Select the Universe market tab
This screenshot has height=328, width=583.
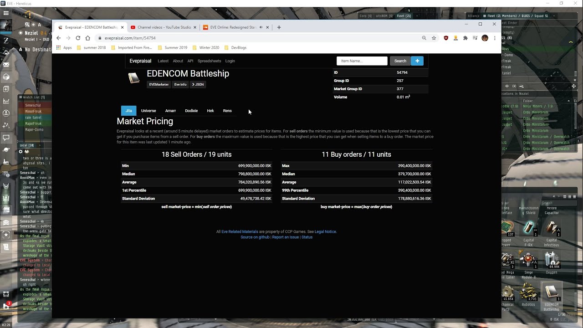tap(148, 111)
